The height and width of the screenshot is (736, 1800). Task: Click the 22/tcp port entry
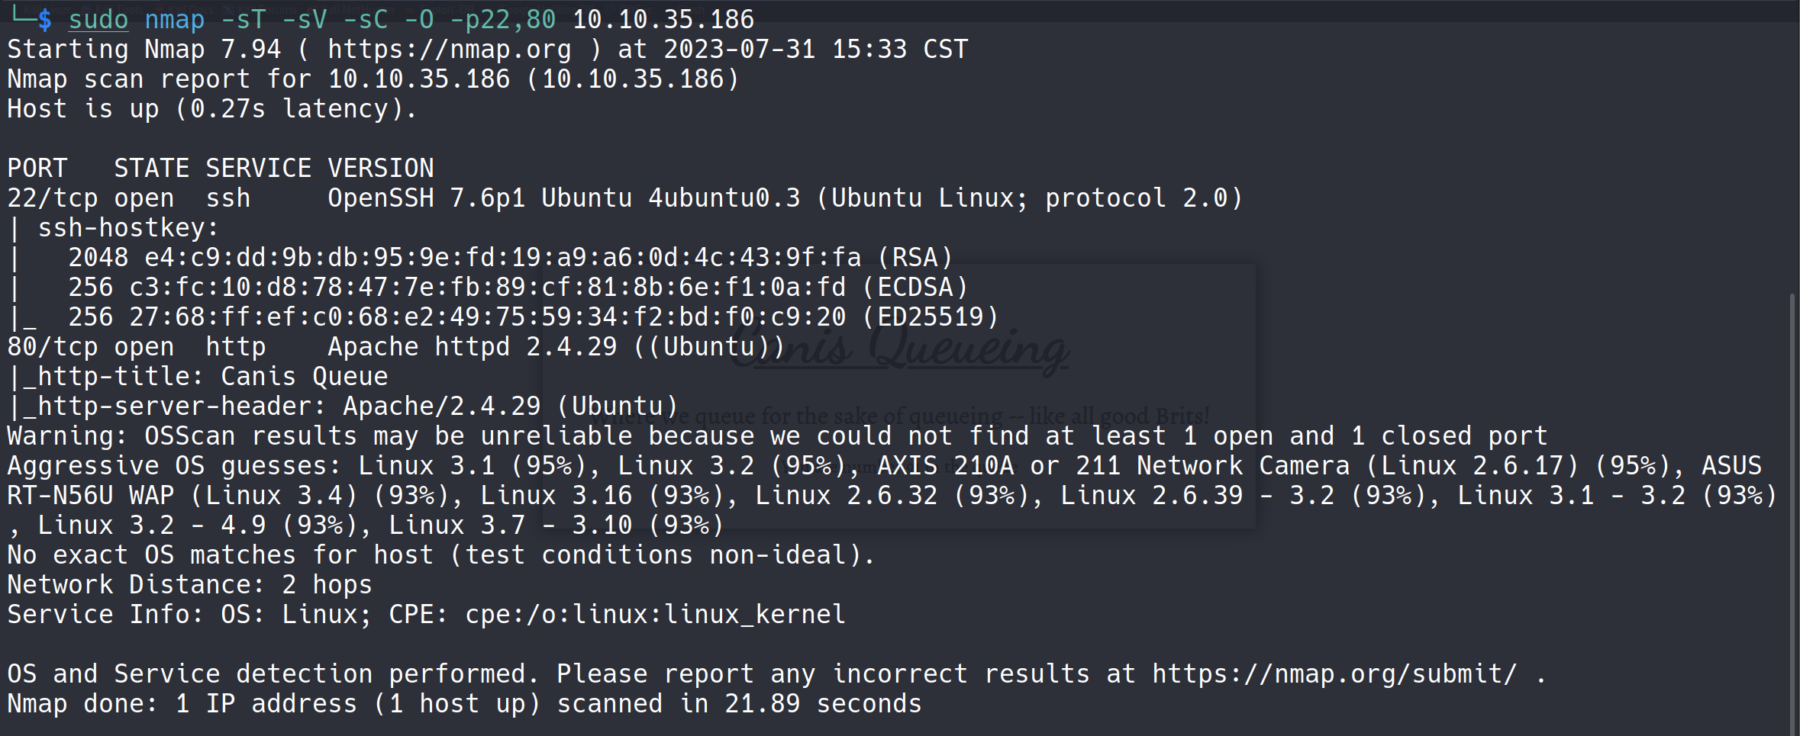pyautogui.click(x=53, y=198)
